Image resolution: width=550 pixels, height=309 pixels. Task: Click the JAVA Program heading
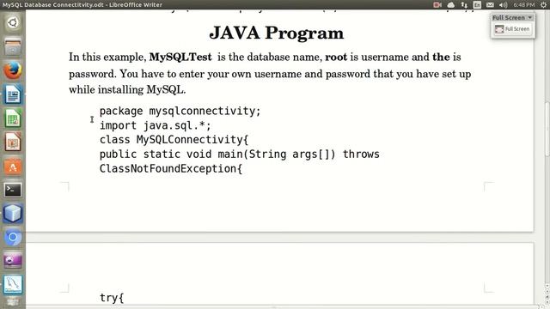277,33
